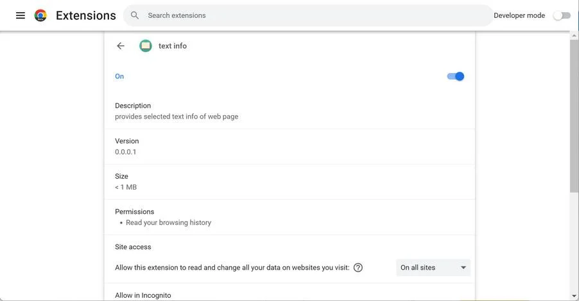The image size is (579, 301).
Task: Click the Chrome logo icon
Action: [x=40, y=15]
